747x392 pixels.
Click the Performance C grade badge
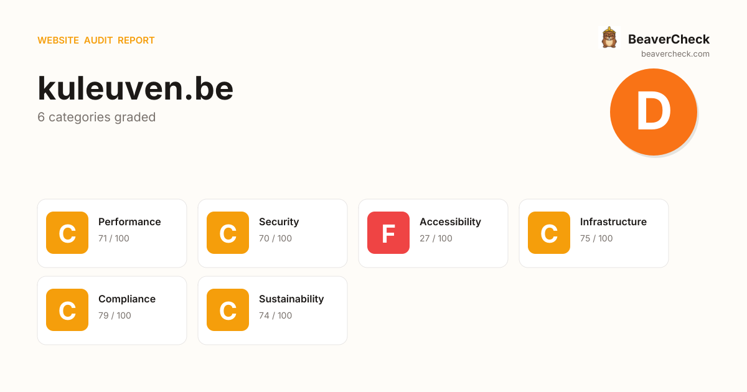(67, 233)
